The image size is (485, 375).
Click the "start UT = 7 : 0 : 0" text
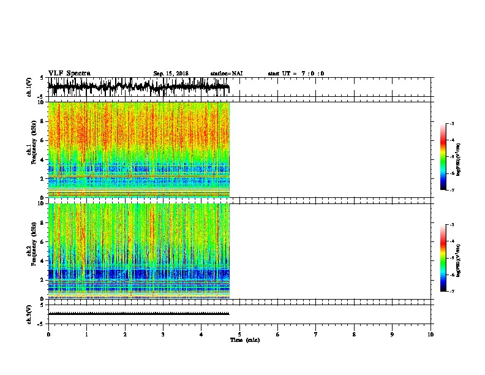[x=296, y=74]
